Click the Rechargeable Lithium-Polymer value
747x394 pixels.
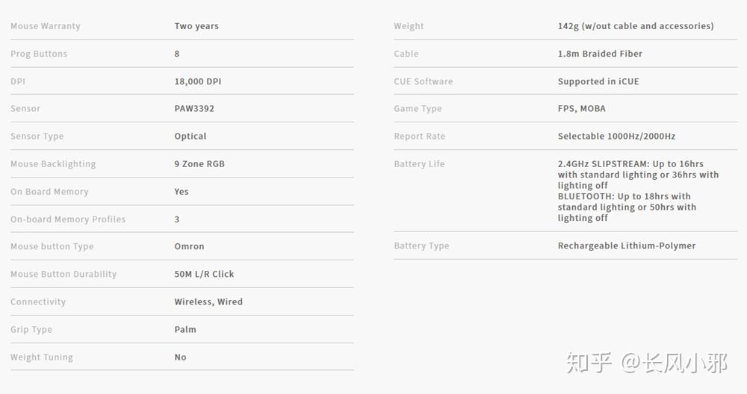coord(627,246)
